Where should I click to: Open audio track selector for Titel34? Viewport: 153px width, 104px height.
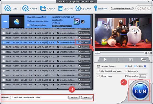[54, 57]
